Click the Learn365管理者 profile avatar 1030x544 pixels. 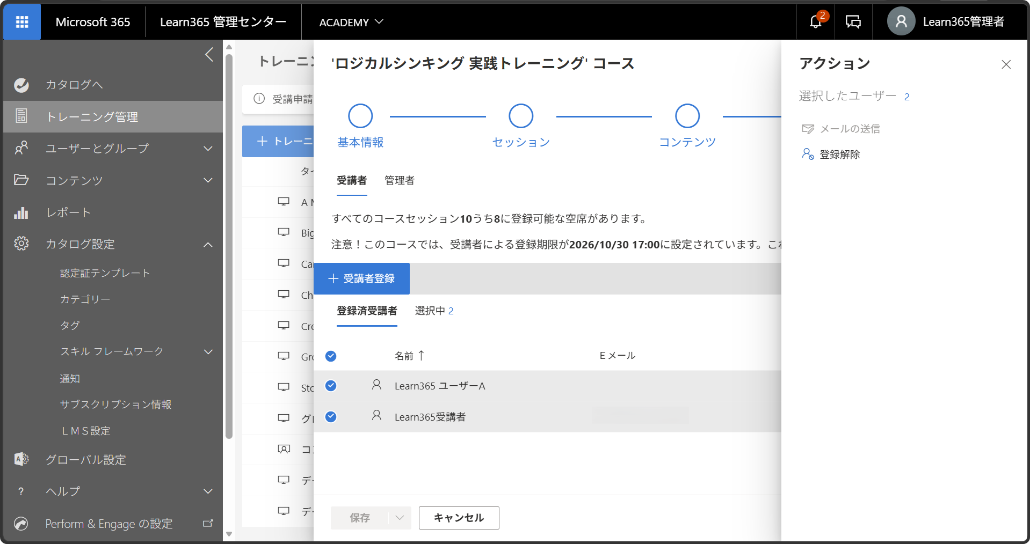[901, 21]
